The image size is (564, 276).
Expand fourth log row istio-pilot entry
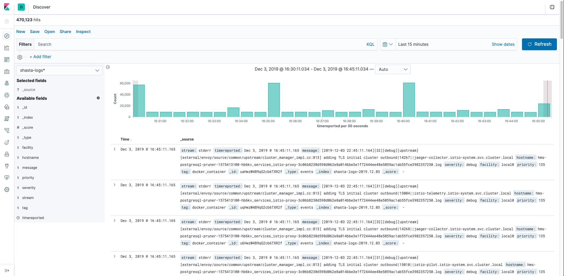click(x=115, y=256)
